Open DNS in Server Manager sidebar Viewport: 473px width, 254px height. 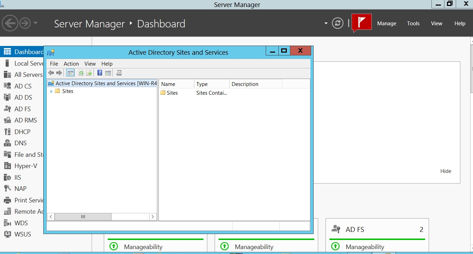21,143
